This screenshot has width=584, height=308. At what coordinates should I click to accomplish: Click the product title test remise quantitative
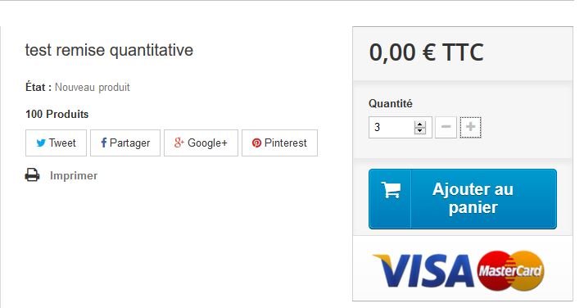[109, 50]
